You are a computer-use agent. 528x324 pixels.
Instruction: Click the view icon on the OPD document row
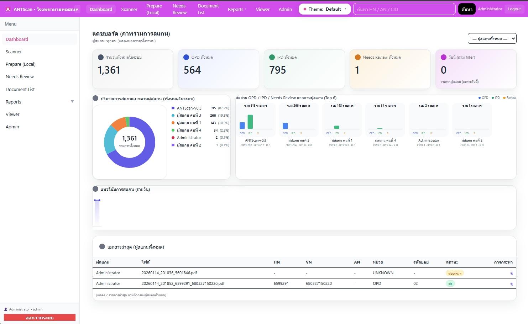tap(511, 283)
